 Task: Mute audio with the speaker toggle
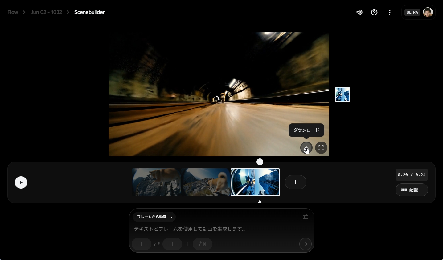pyautogui.click(x=359, y=12)
